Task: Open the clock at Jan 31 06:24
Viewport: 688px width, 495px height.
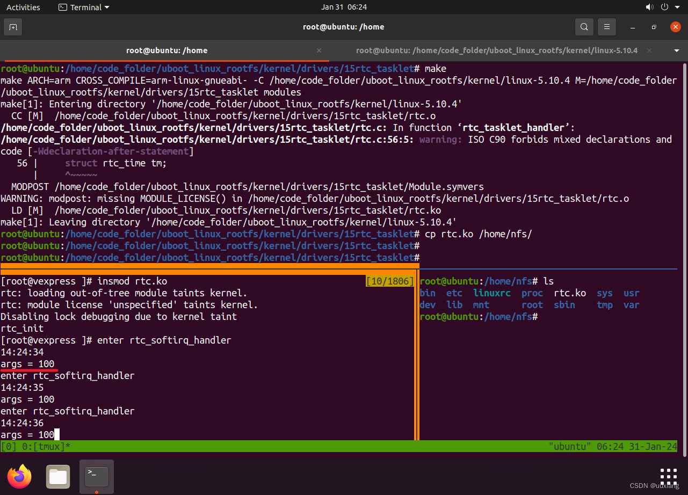Action: tap(344, 7)
